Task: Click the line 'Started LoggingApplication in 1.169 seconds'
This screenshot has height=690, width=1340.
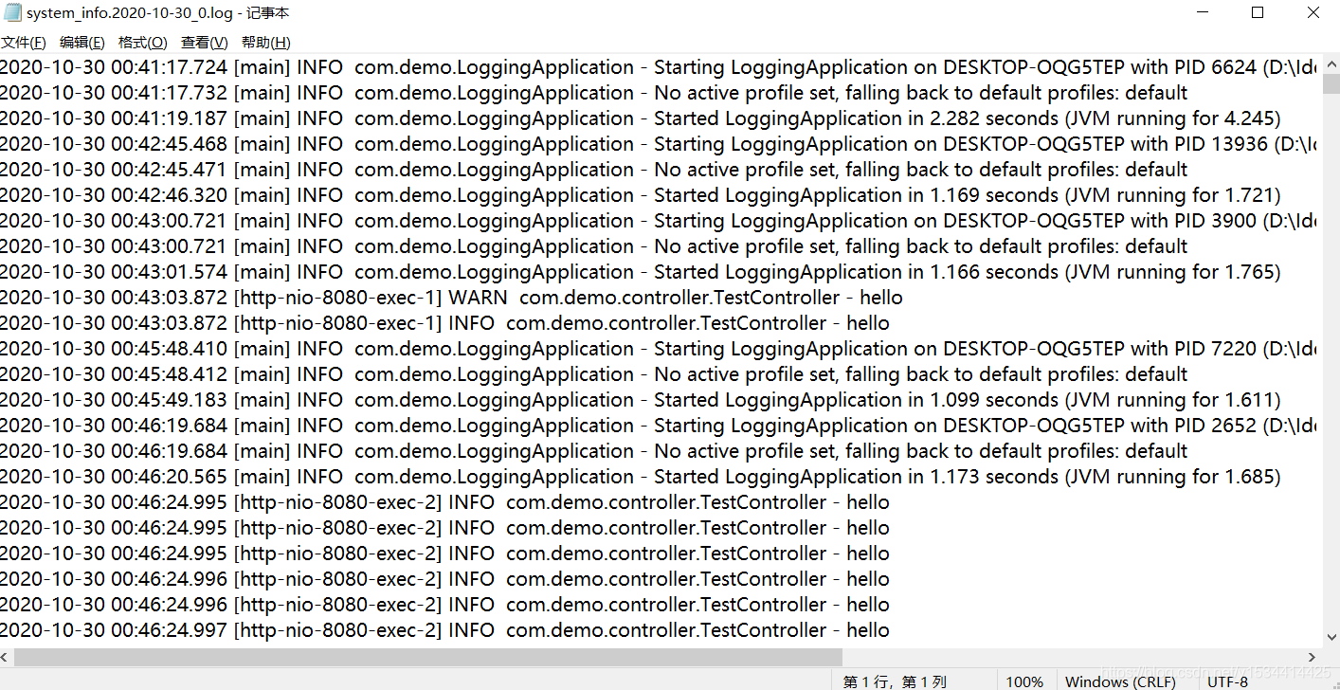Action: tap(641, 195)
